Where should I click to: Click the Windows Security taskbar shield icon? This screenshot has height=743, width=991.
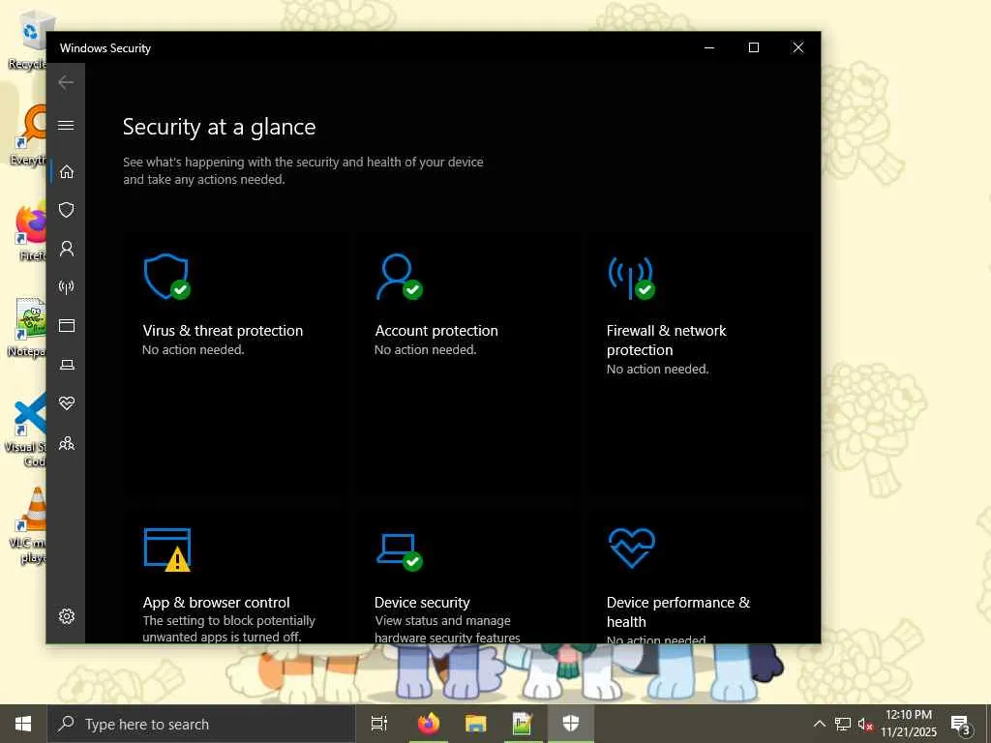(x=571, y=724)
